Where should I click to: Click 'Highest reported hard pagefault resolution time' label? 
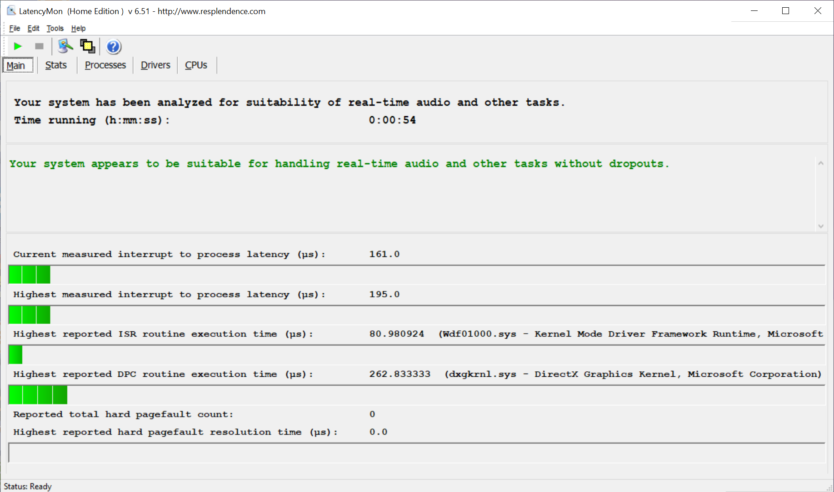click(175, 432)
